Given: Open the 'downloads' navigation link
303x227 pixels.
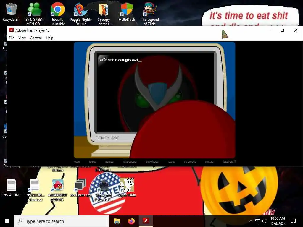Looking at the screenshot, I should click(x=152, y=162).
